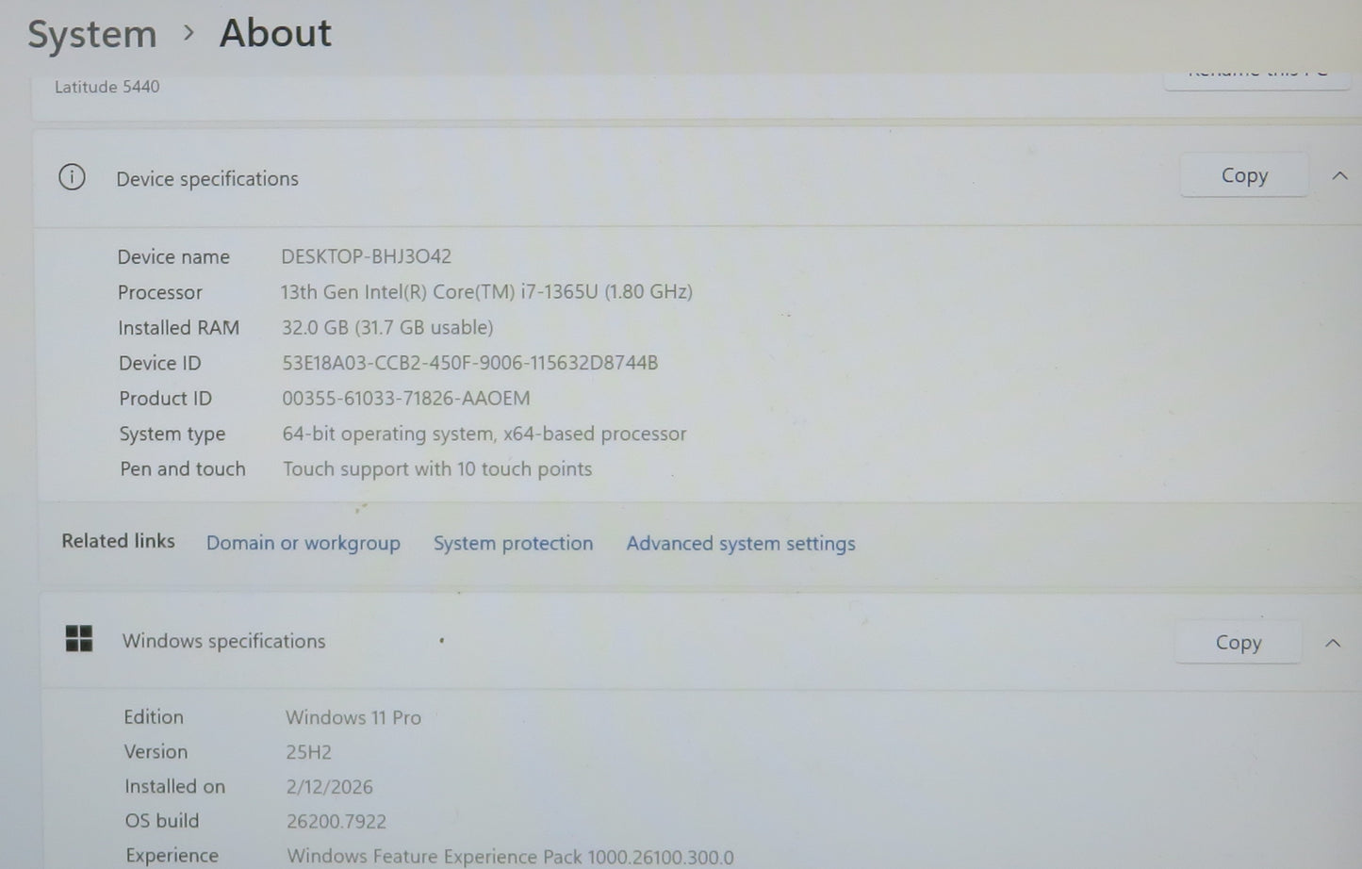The image size is (1362, 869).
Task: Click the About breadcrumb label
Action: click(x=274, y=33)
